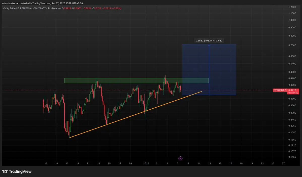The image size is (302, 177).
Task: Click the TradingView logo at bottom left
Action: [17, 171]
